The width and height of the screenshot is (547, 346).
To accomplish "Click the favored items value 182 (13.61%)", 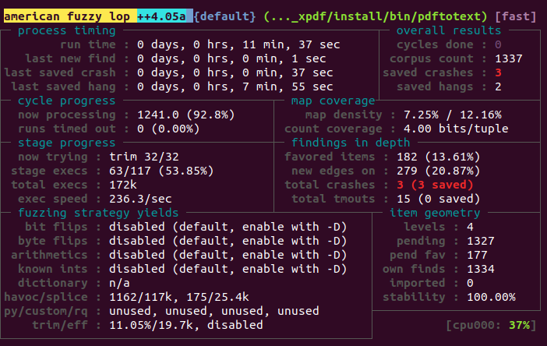I will point(439,157).
